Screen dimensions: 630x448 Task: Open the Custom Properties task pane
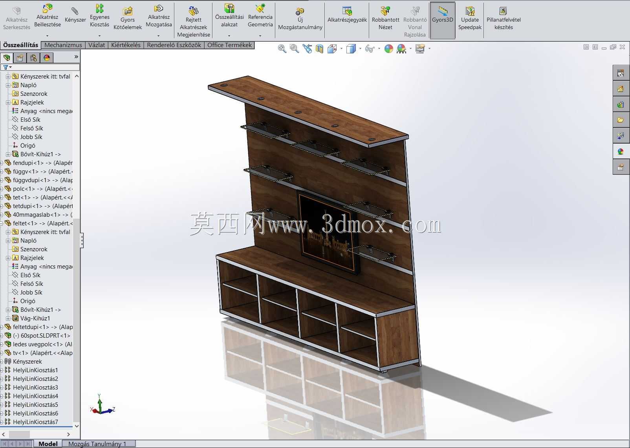click(x=621, y=167)
